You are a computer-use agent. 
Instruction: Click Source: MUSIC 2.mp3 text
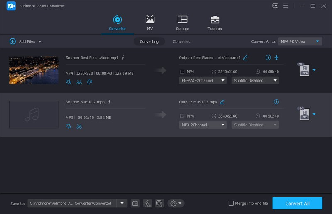(85, 102)
